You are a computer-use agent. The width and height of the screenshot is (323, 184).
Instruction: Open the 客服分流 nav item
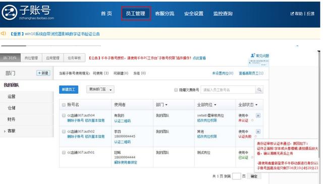[165, 14]
